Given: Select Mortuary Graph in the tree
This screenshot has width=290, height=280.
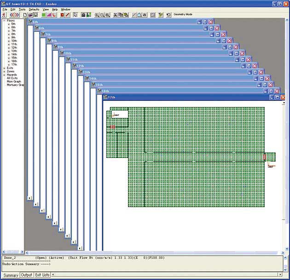Looking at the screenshot, I should [x=15, y=85].
